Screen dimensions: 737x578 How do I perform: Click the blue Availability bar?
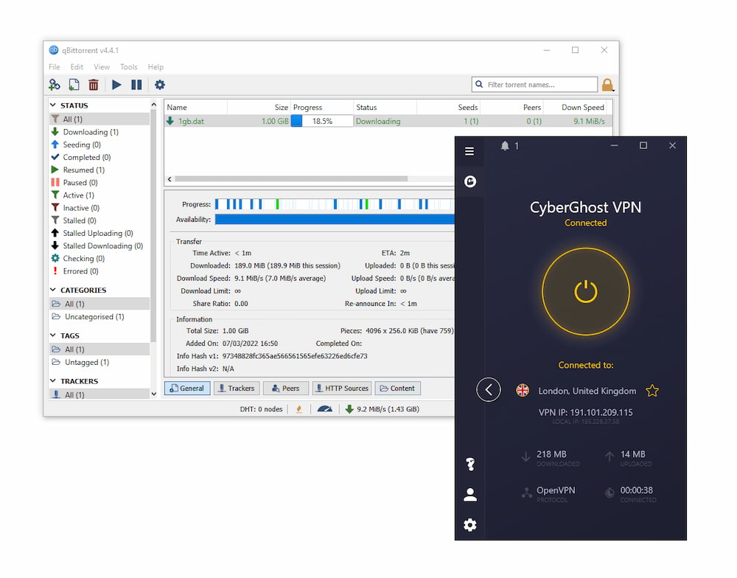(x=335, y=219)
